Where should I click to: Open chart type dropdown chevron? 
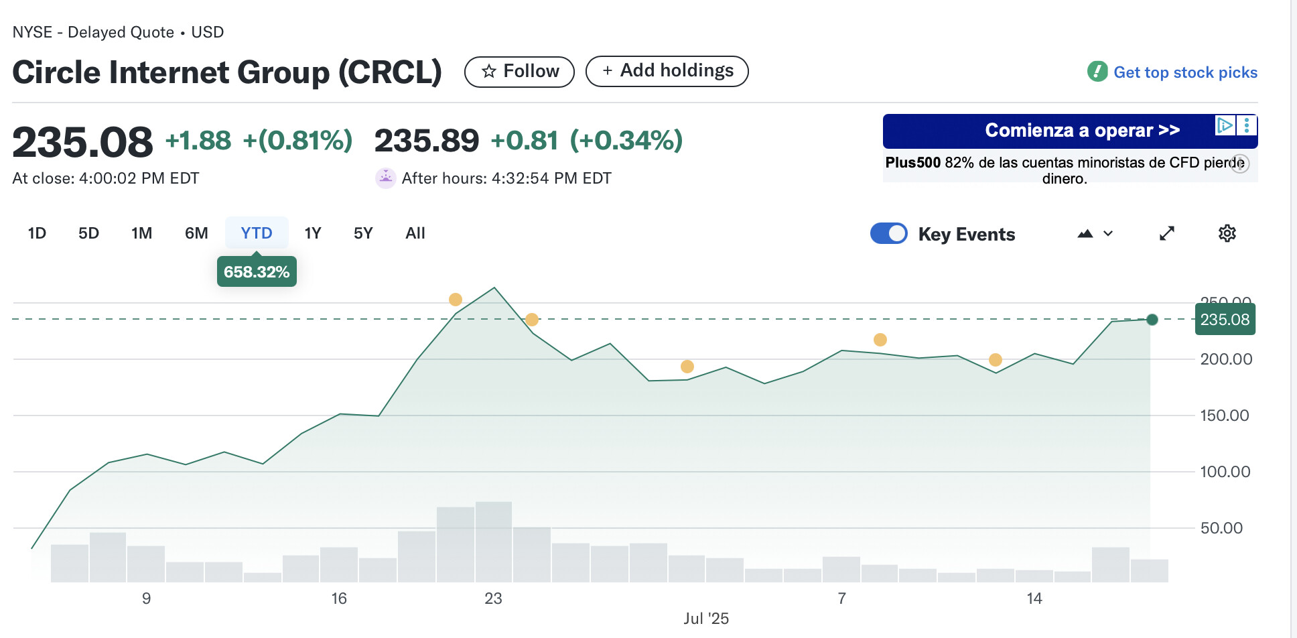[x=1108, y=233]
